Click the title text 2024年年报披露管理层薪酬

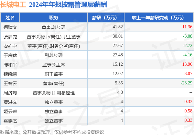[x=68, y=5]
